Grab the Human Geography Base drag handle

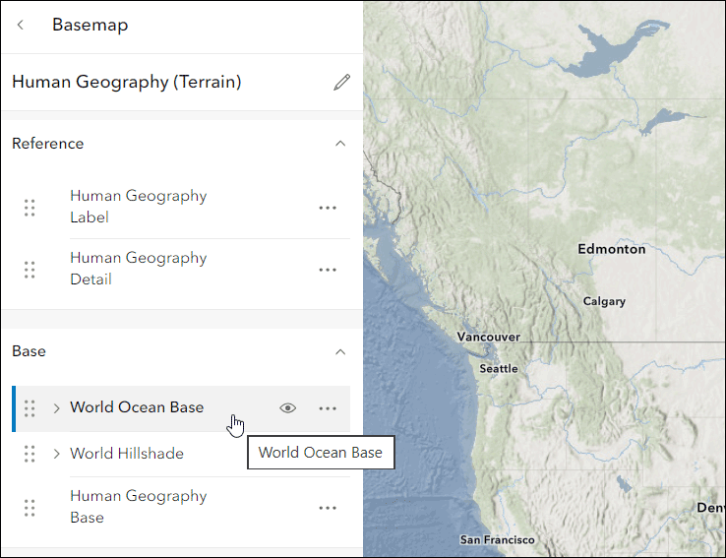30,508
